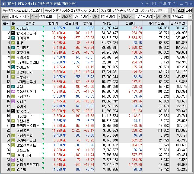This screenshot has height=174, width=194.
Task: Click the black 신 badge on 폴라리스오피스 row
Action: click(x=13, y=126)
